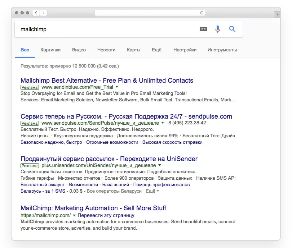
Task: Click Перевести эту страницу link
Action: 106,215
